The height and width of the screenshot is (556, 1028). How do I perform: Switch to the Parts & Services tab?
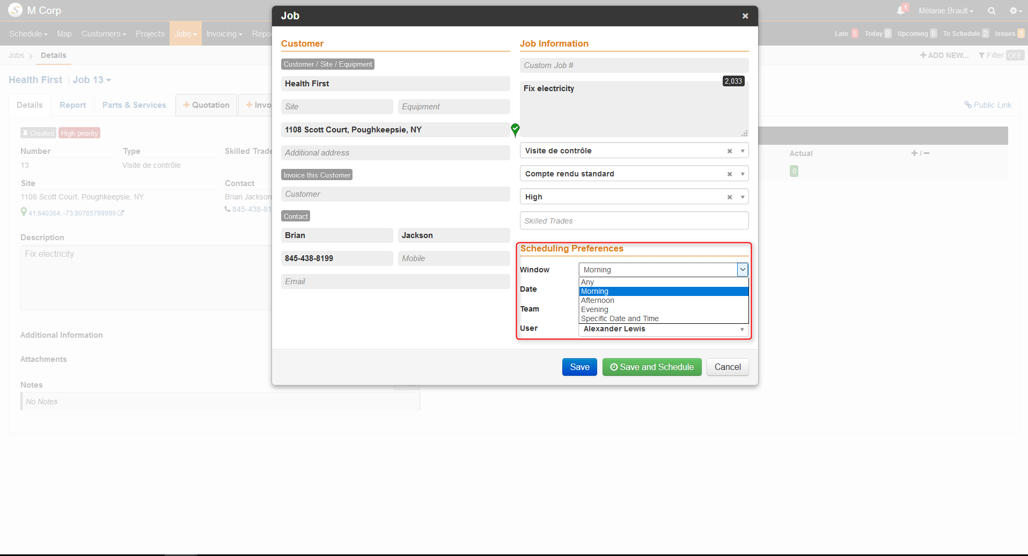(134, 105)
